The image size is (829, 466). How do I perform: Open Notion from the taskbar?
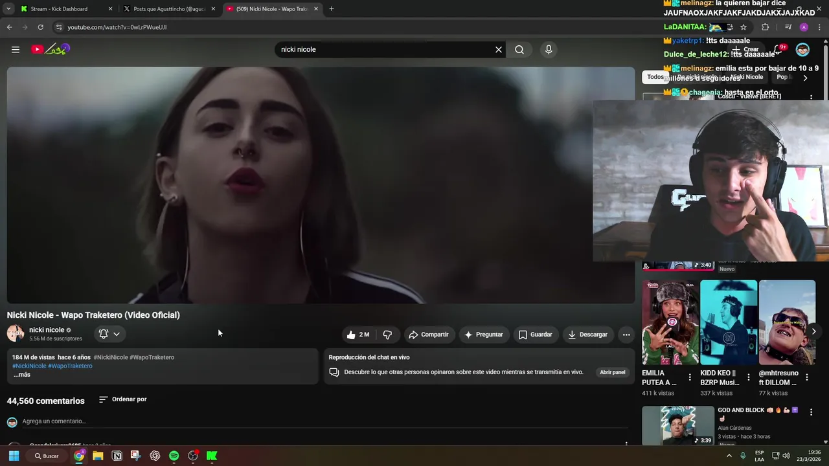(117, 456)
